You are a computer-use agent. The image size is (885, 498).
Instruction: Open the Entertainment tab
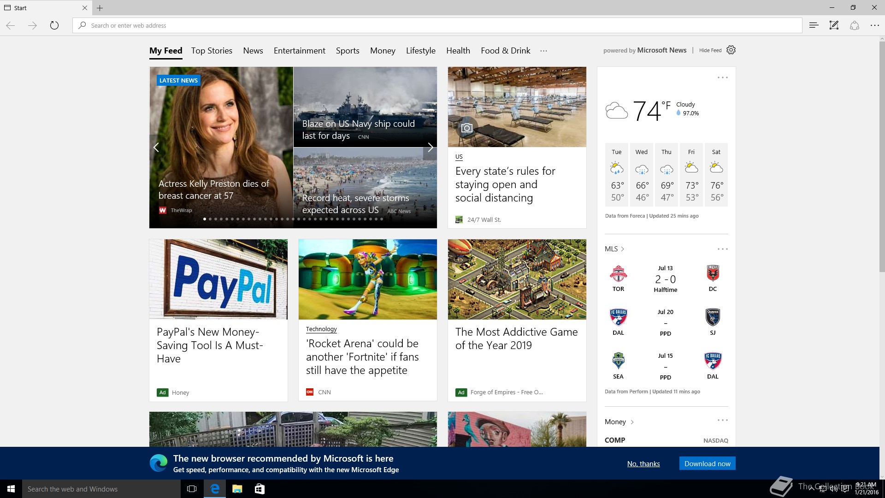coord(300,51)
